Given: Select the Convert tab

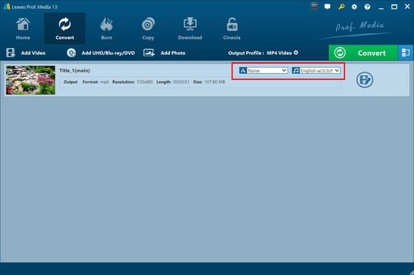Looking at the screenshot, I should [65, 28].
